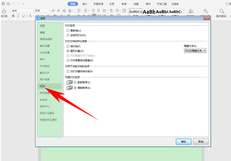Select 拼写检查 in options sidebar
The image size is (231, 161).
click(x=45, y=93)
